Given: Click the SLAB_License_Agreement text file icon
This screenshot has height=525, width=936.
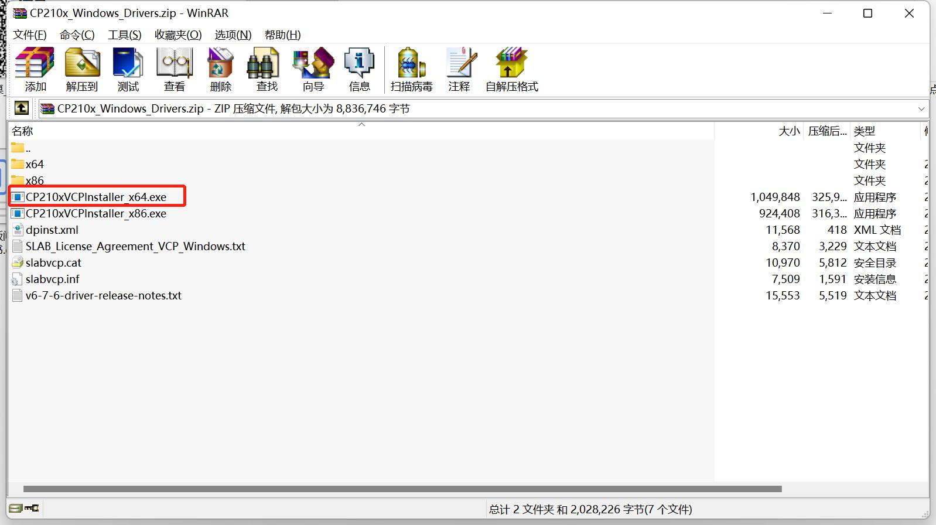Looking at the screenshot, I should point(18,246).
